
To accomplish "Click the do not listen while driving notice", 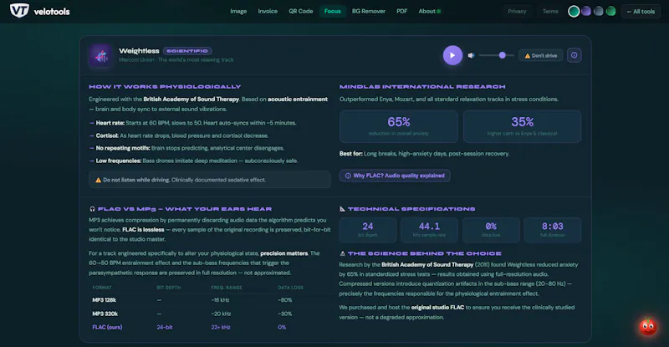I will click(x=210, y=180).
